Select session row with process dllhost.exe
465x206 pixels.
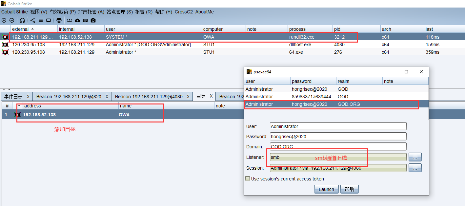coord(232,45)
